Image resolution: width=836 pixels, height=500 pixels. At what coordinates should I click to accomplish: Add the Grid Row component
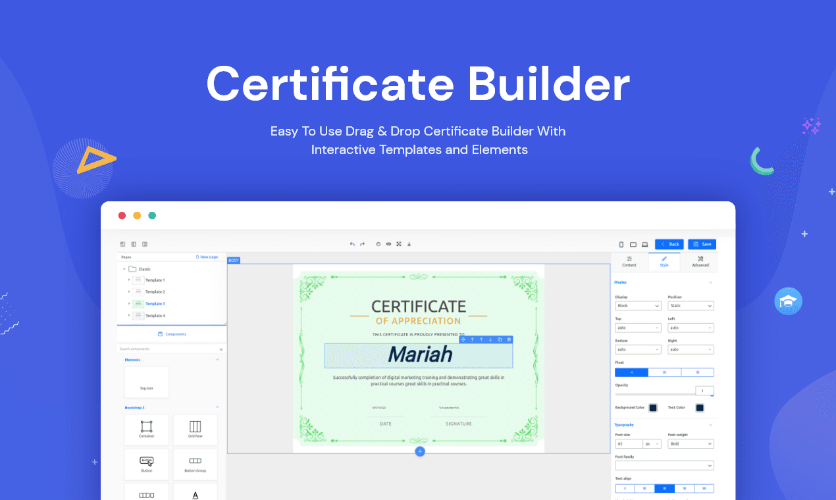[195, 430]
